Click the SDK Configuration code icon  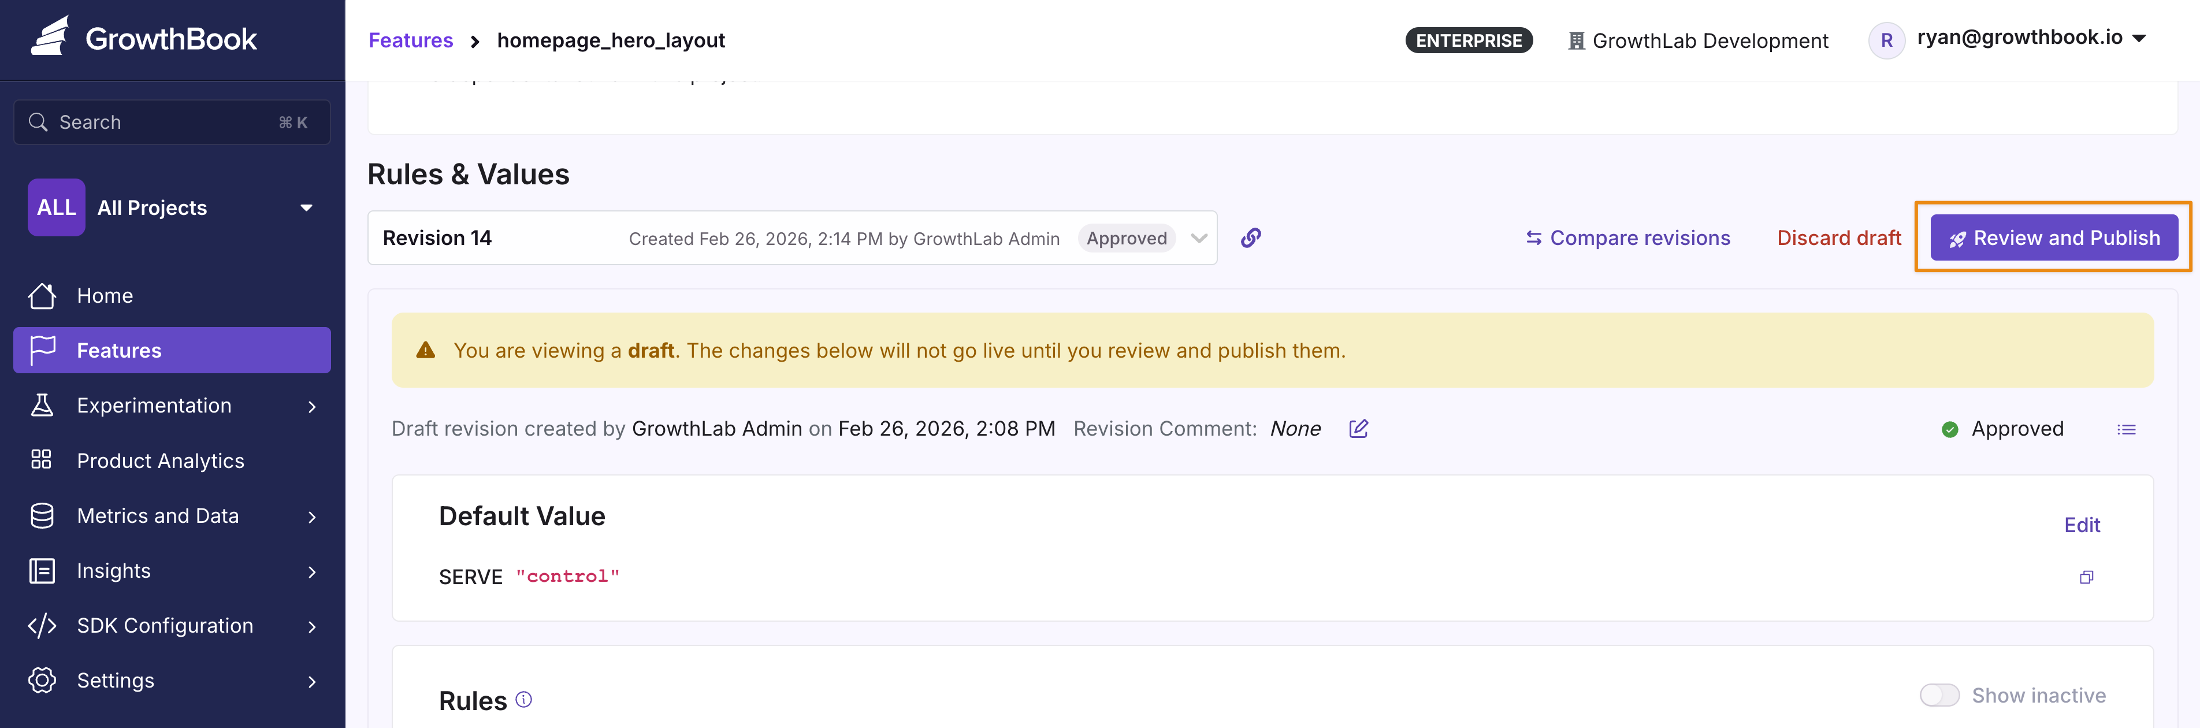41,625
